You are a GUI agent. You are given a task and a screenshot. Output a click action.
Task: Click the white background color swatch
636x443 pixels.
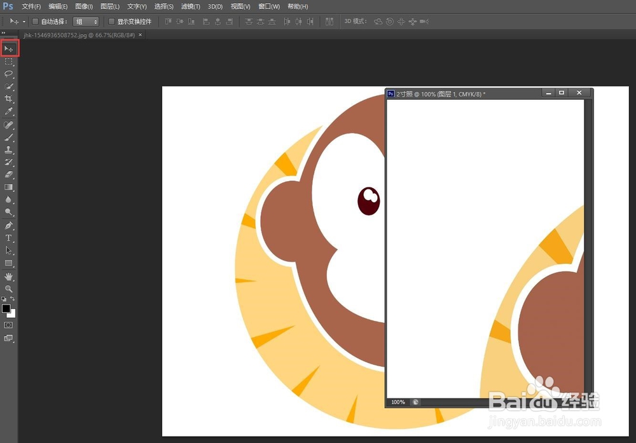tap(13, 315)
